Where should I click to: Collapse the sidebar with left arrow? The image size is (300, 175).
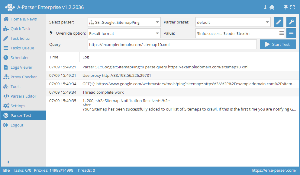point(8,162)
